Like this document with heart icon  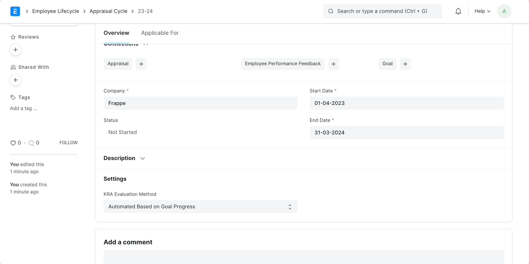click(13, 143)
